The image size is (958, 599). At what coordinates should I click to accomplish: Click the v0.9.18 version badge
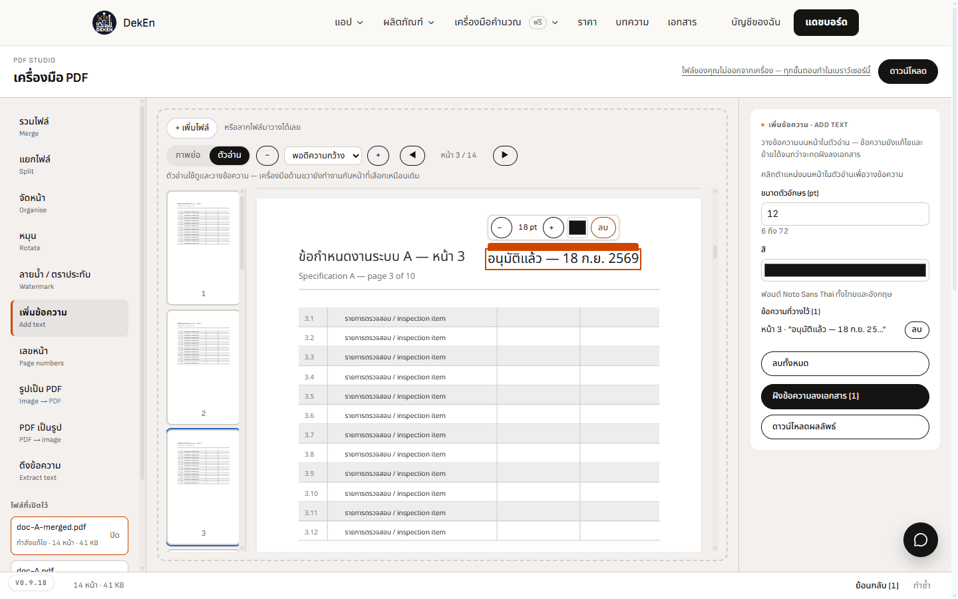pyautogui.click(x=31, y=583)
